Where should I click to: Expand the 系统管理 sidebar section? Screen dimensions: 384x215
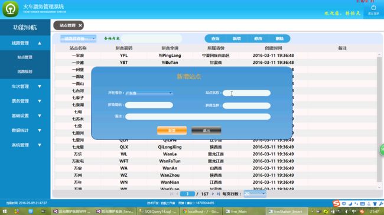pyautogui.click(x=25, y=145)
